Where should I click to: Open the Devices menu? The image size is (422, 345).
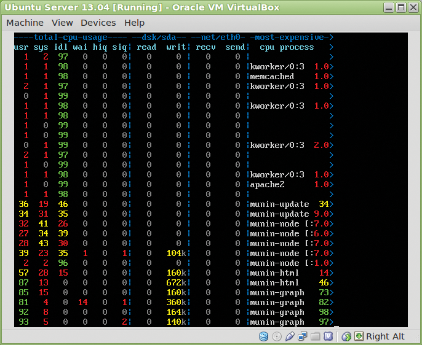point(98,23)
